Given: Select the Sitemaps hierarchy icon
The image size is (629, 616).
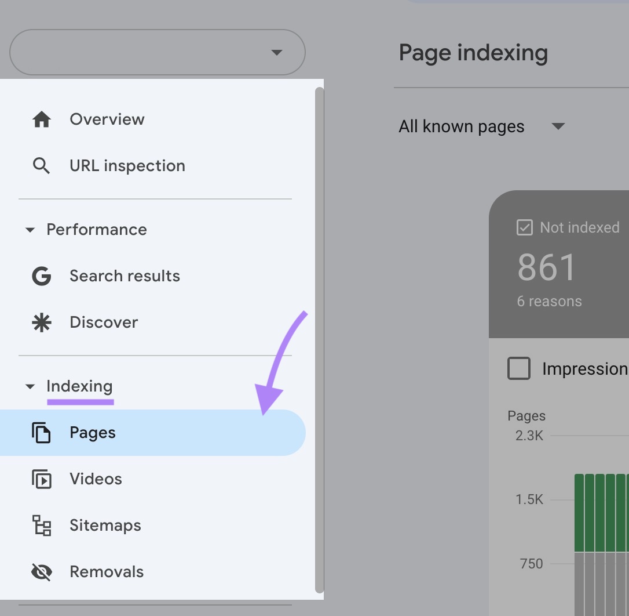Looking at the screenshot, I should pyautogui.click(x=41, y=525).
